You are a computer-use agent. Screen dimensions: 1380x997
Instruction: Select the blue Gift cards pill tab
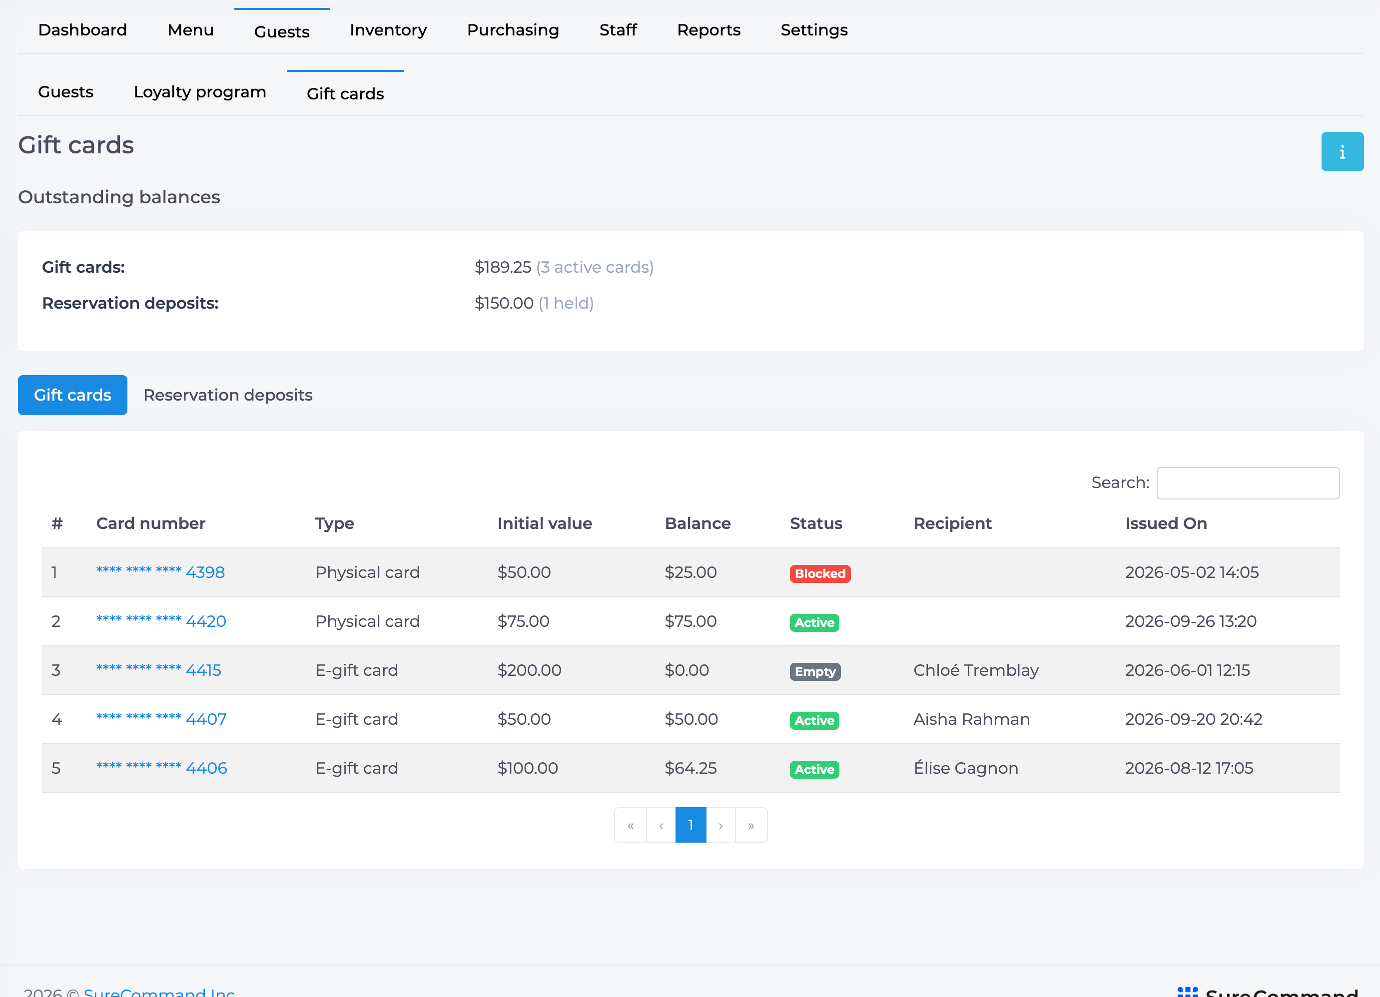tap(72, 395)
